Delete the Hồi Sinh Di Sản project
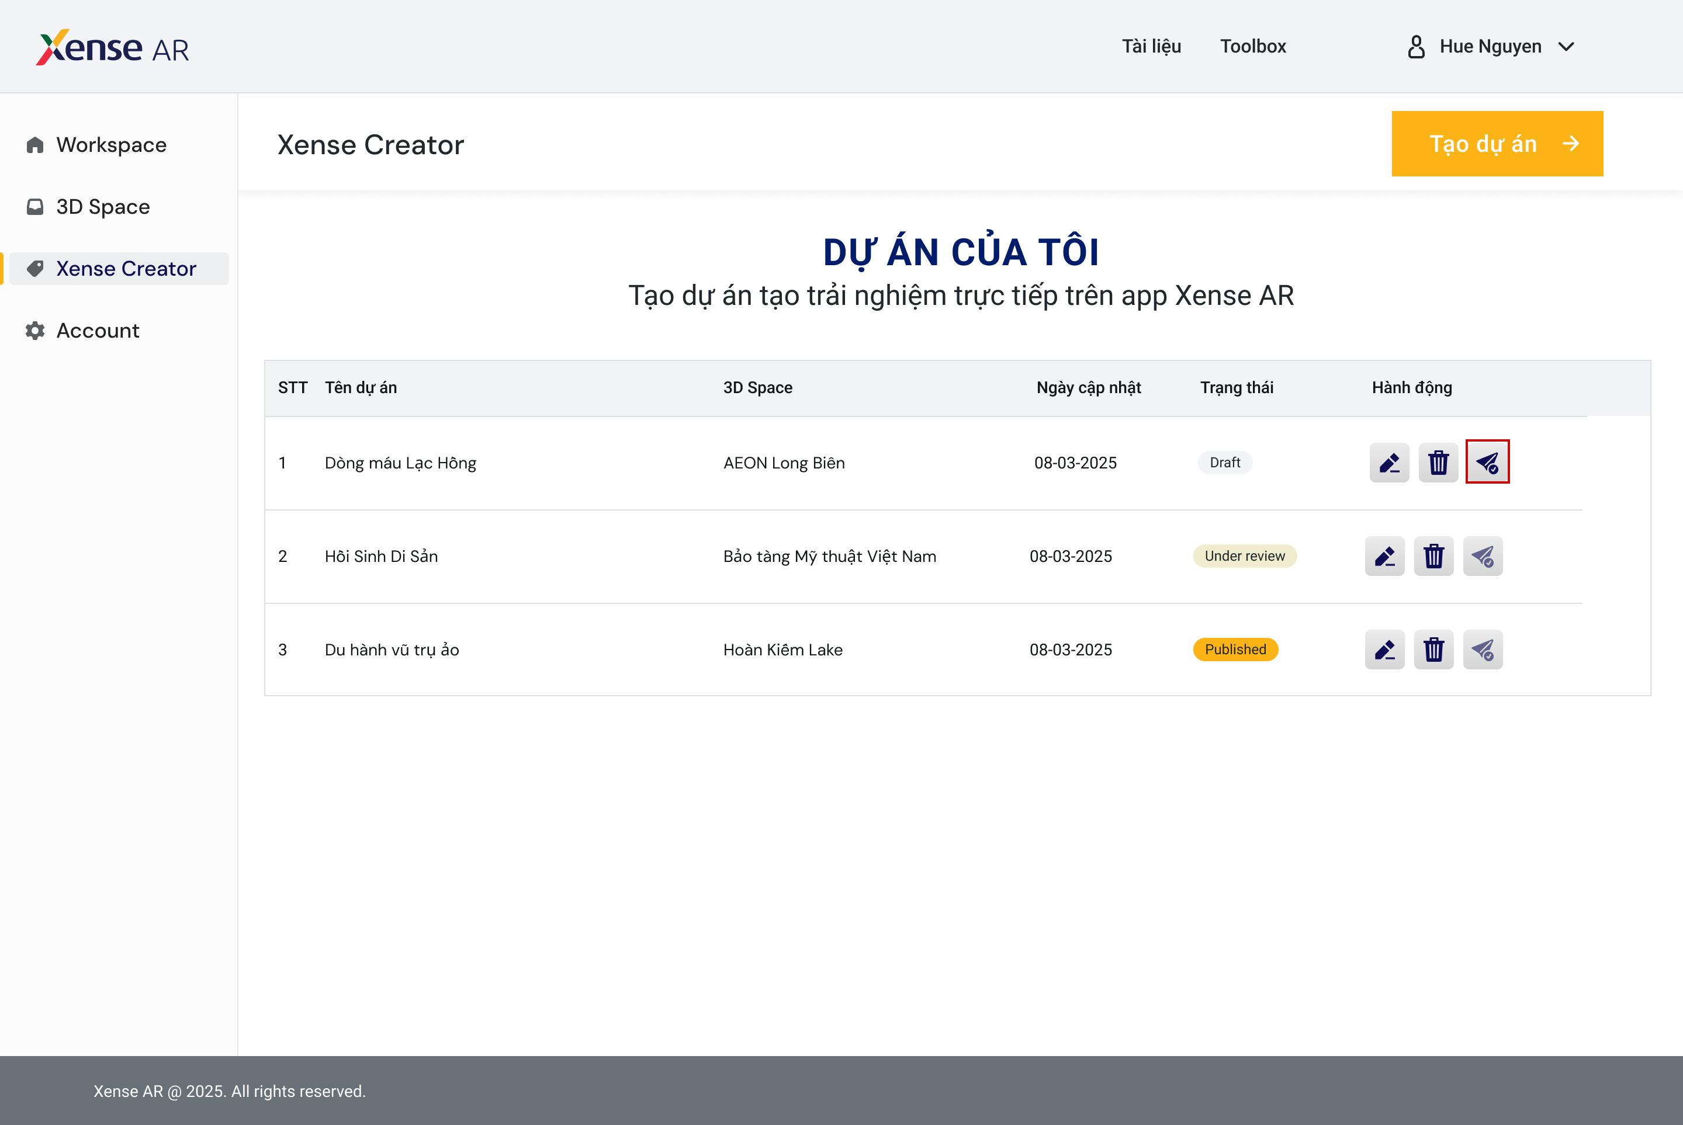 pos(1433,556)
